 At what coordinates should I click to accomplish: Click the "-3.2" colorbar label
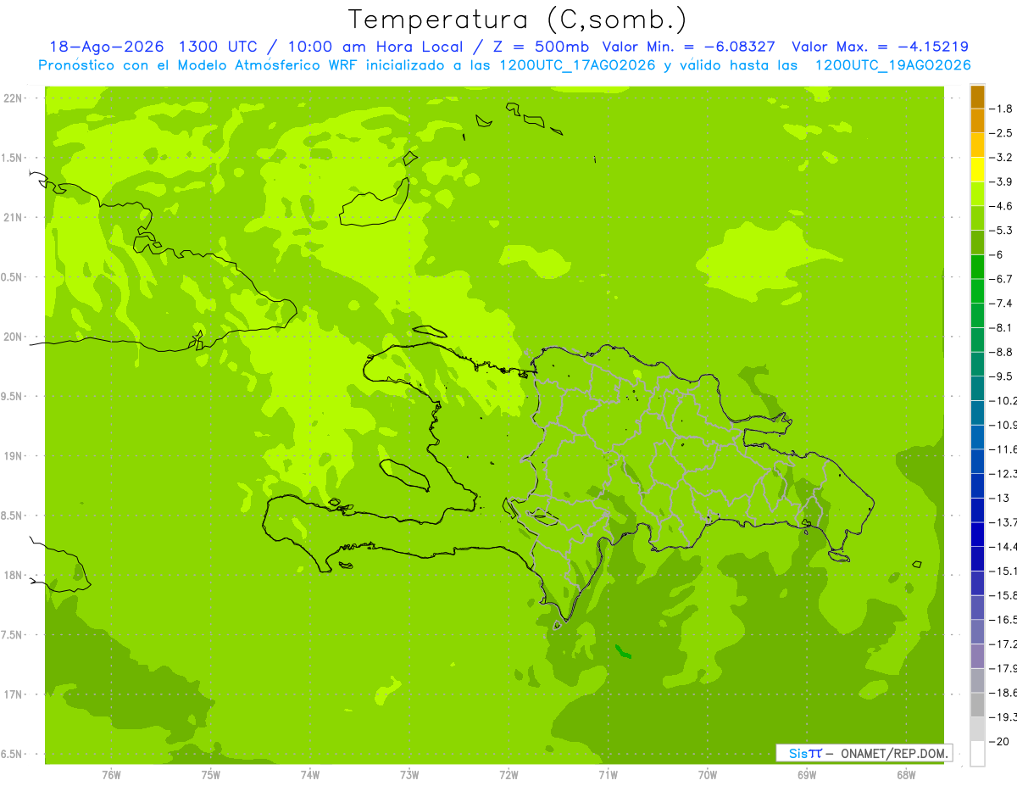(x=1001, y=158)
